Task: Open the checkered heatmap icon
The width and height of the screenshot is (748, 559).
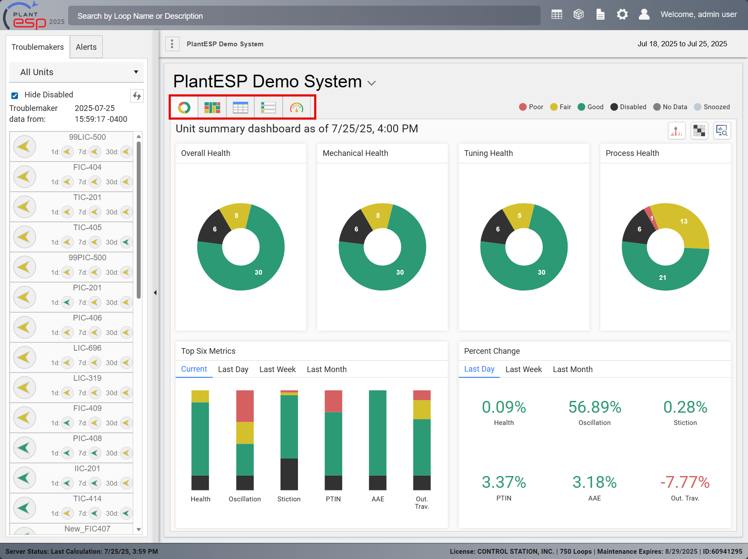Action: click(699, 131)
